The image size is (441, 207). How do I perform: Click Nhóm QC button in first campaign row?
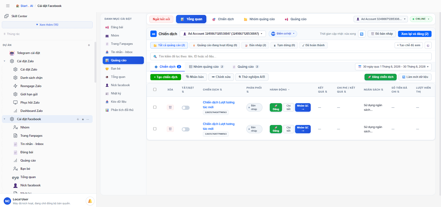(303, 107)
